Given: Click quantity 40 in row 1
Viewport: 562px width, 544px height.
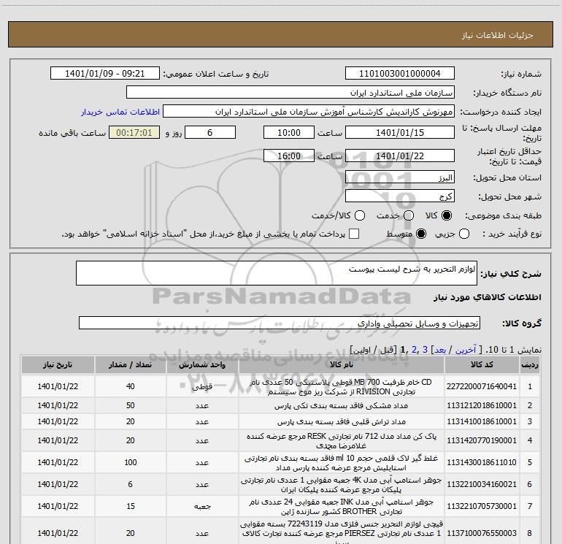Looking at the screenshot, I should pos(130,386).
